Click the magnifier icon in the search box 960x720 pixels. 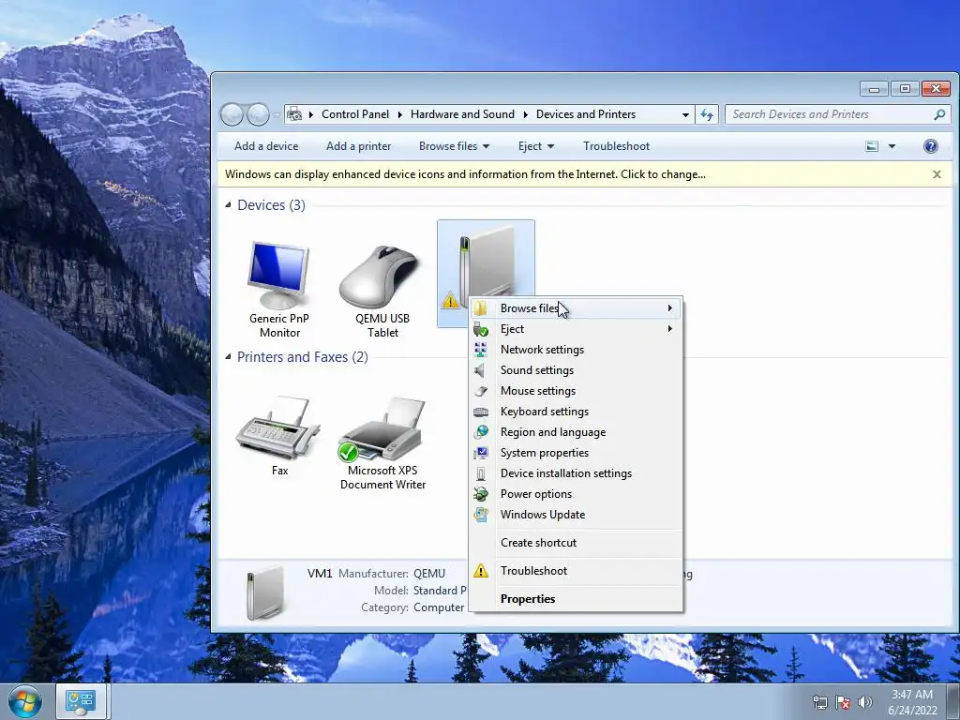point(939,114)
